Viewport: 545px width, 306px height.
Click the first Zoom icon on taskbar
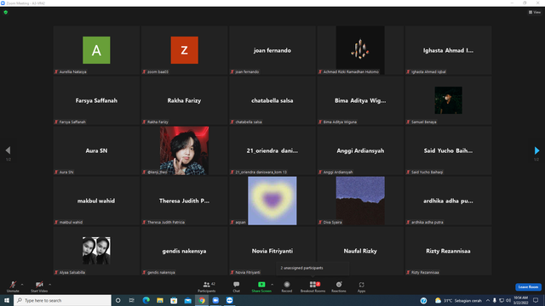pyautogui.click(x=215, y=300)
